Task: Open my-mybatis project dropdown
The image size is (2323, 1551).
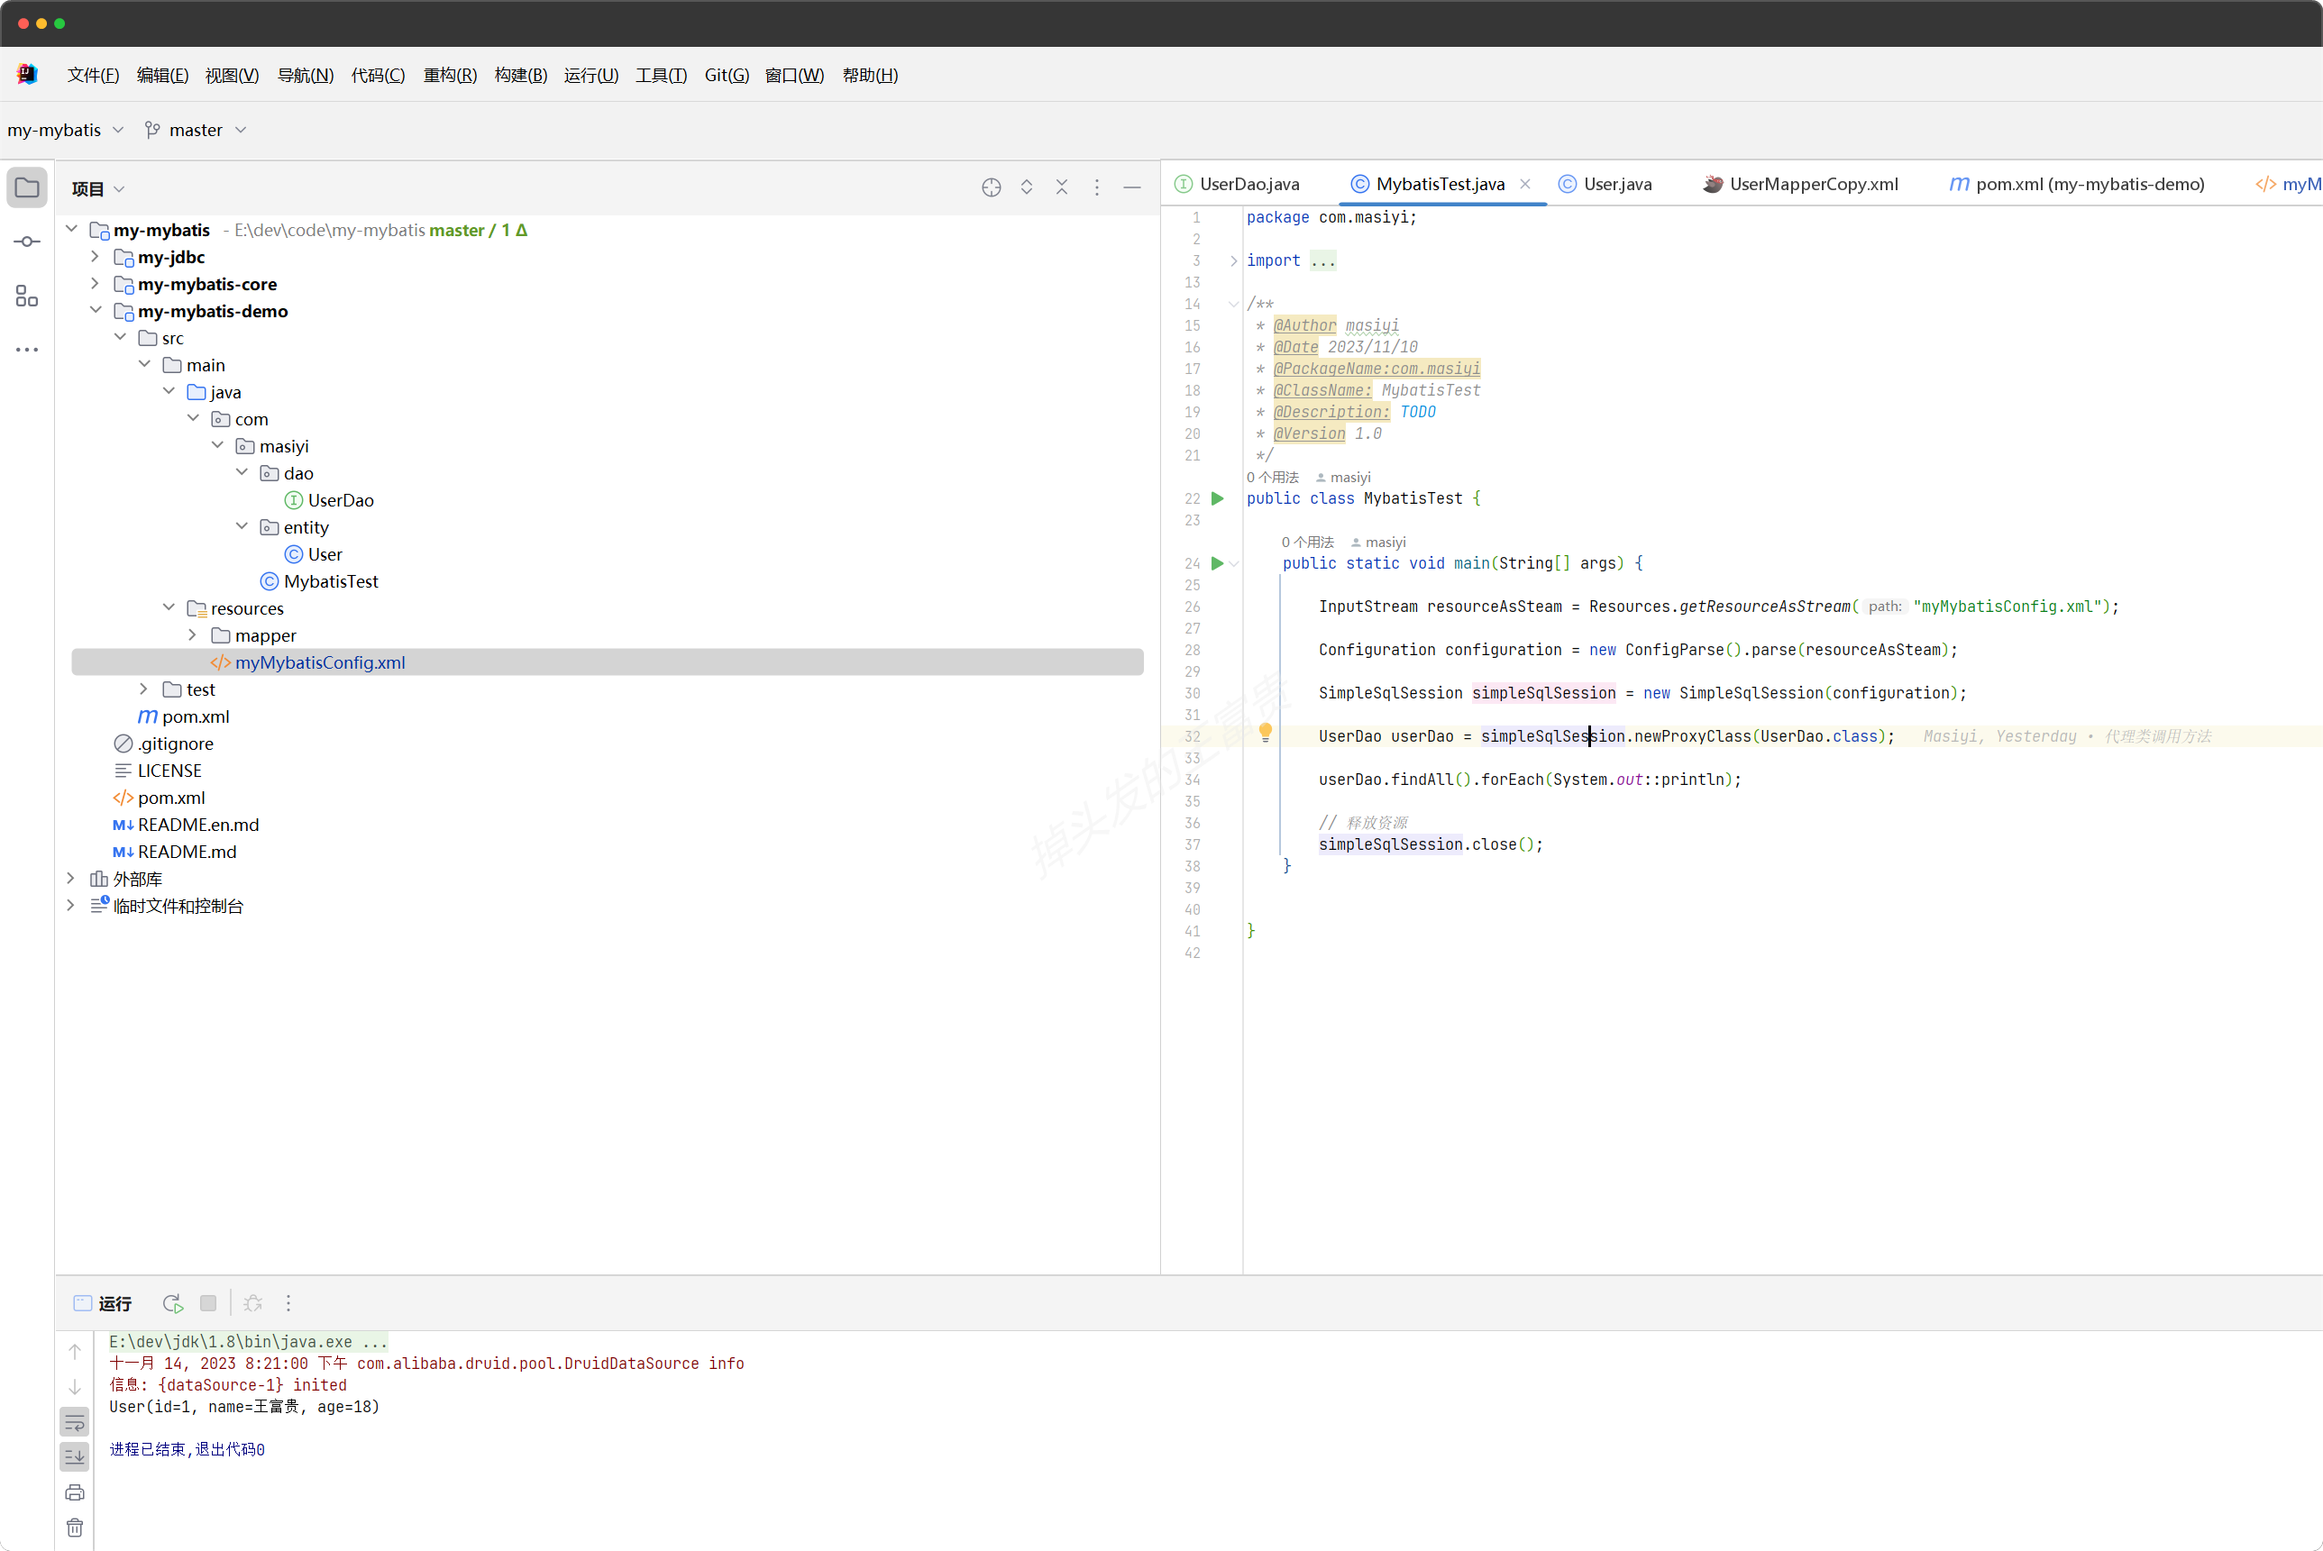Action: 65,130
